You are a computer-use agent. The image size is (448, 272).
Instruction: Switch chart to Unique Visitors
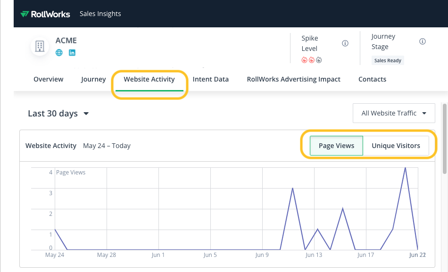pos(396,146)
